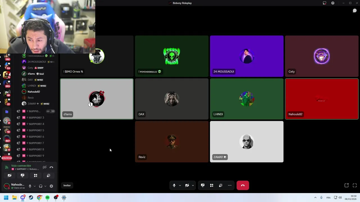
Task: Join the SUPPORT 8 voice channel
Action: [36, 150]
